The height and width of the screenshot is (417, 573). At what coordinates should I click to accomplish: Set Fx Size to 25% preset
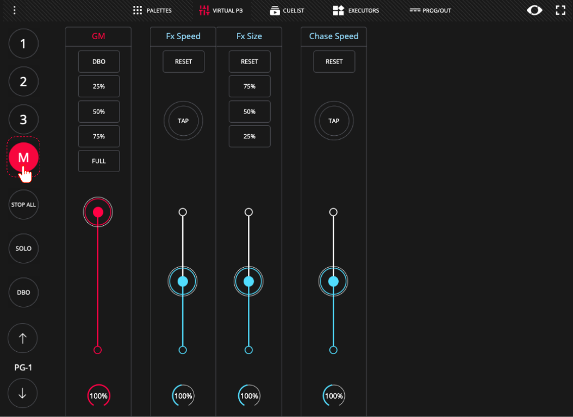coord(250,136)
